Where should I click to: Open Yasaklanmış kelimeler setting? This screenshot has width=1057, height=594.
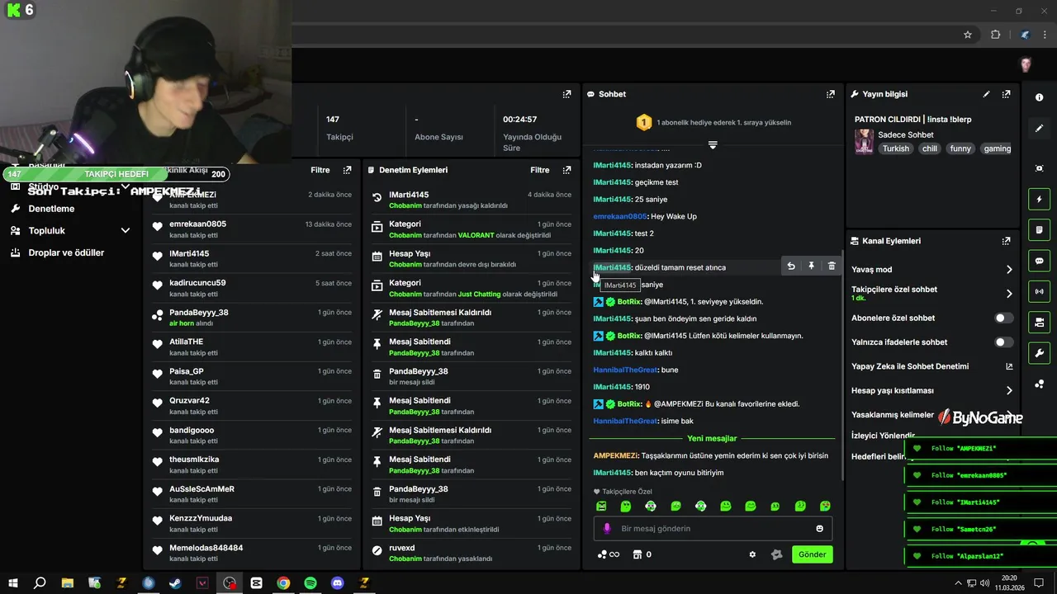pyautogui.click(x=893, y=415)
